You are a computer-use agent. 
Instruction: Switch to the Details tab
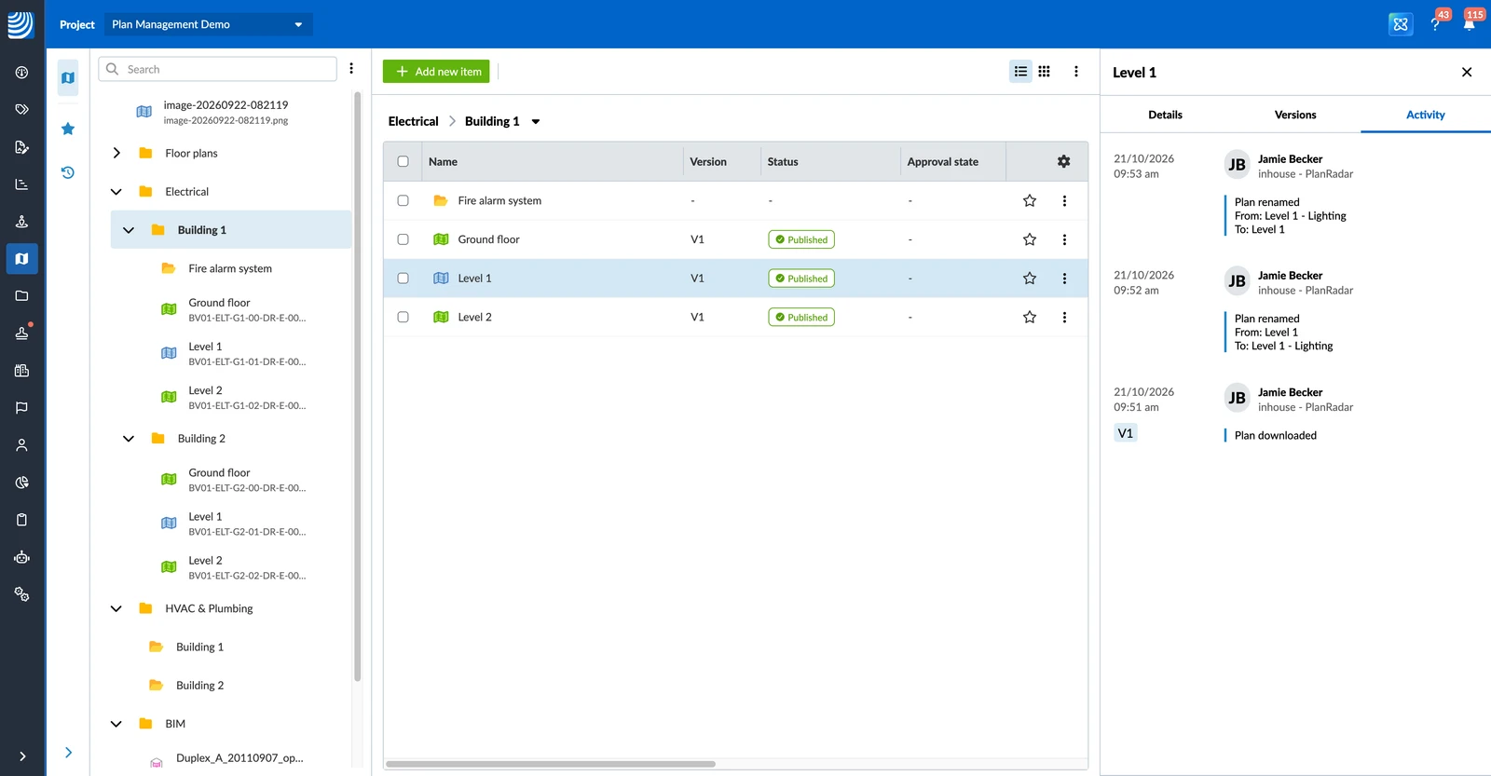pos(1165,115)
